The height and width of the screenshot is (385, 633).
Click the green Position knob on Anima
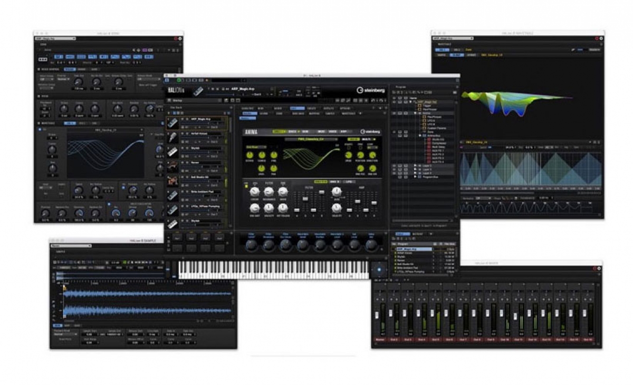[360, 155]
